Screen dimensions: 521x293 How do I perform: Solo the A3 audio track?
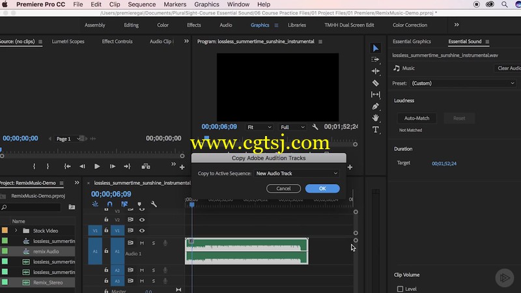coord(154,281)
